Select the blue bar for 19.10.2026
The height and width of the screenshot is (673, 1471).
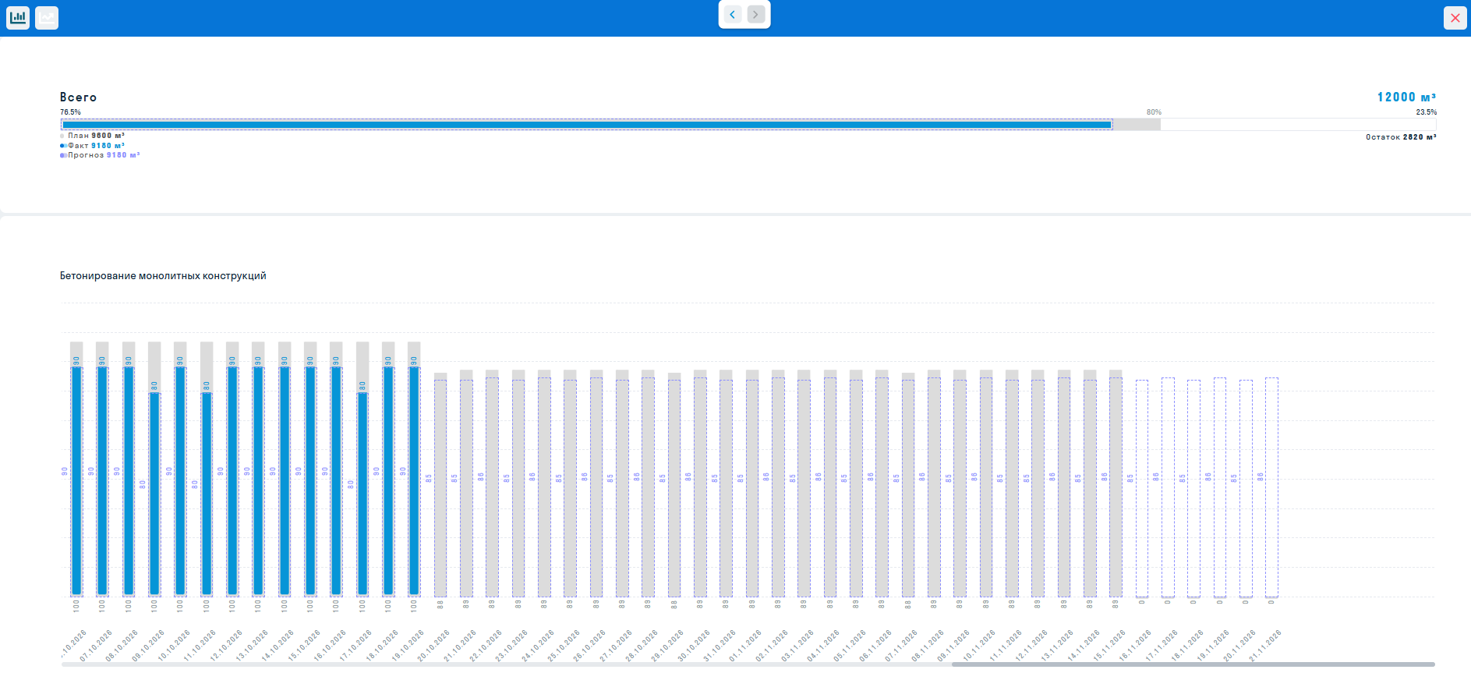tap(414, 481)
